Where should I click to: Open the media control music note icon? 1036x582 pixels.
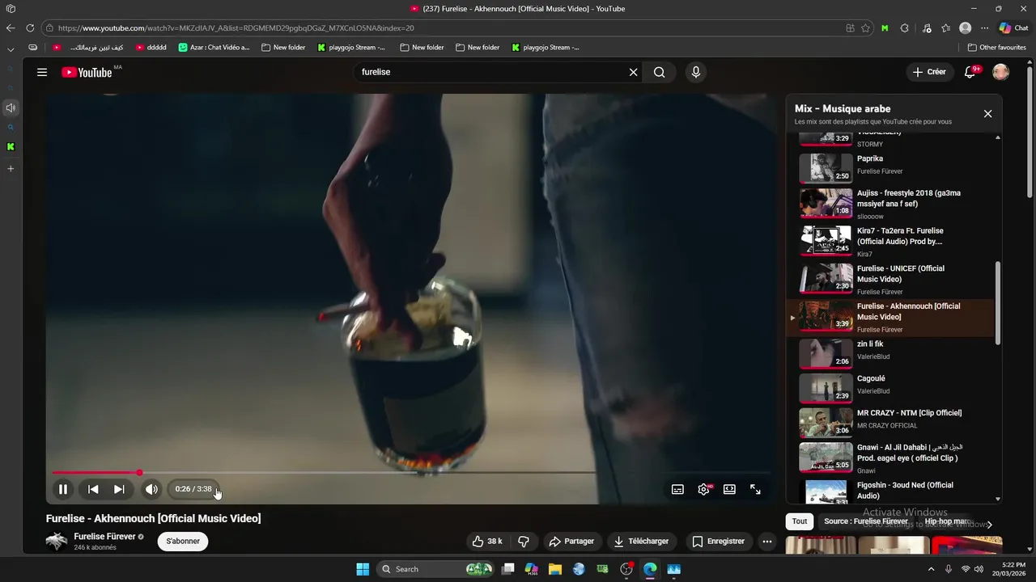(x=927, y=27)
